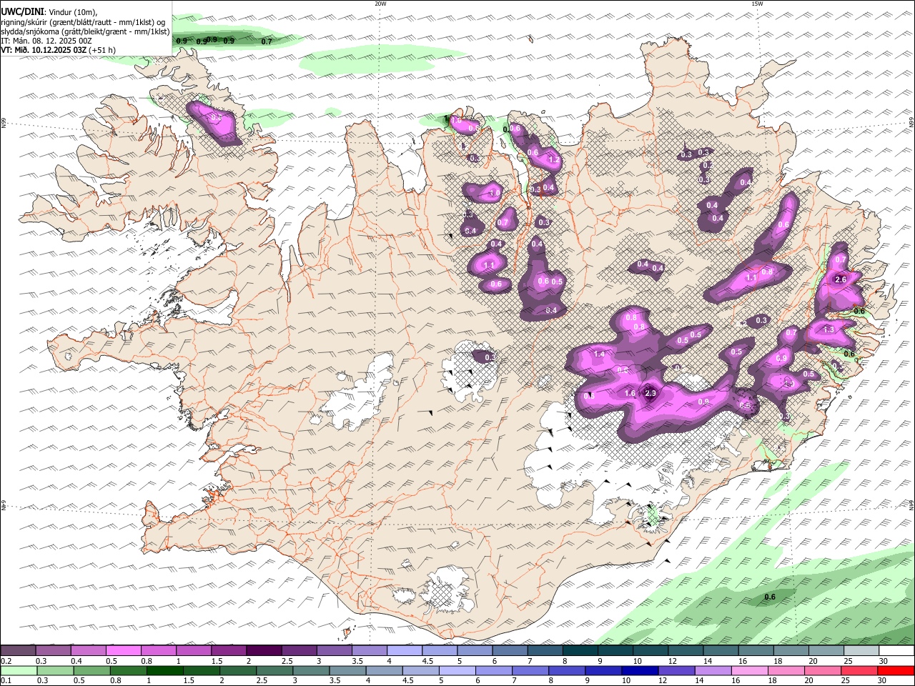This screenshot has width=915, height=686.
Task: Click the pale green 0.1–0.3 swatch in the lower legend row
Action: tap(19, 671)
